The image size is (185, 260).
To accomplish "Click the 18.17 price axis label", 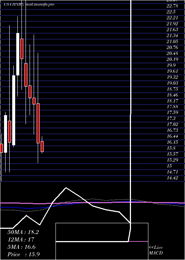I will [172, 101].
